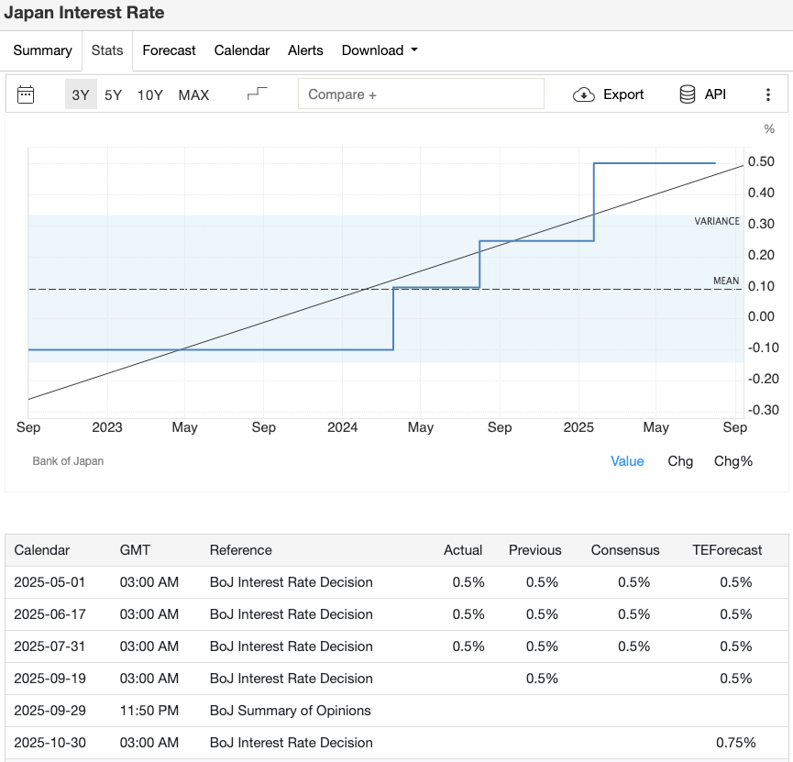Expand the Compare + search box
793x762 pixels.
pyautogui.click(x=421, y=94)
